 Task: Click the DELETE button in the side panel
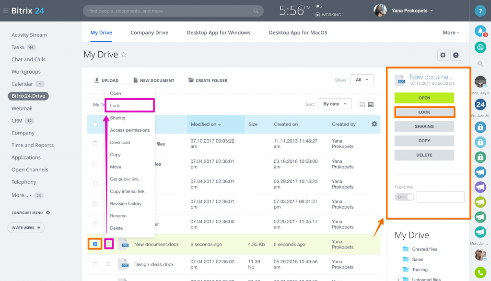(424, 155)
